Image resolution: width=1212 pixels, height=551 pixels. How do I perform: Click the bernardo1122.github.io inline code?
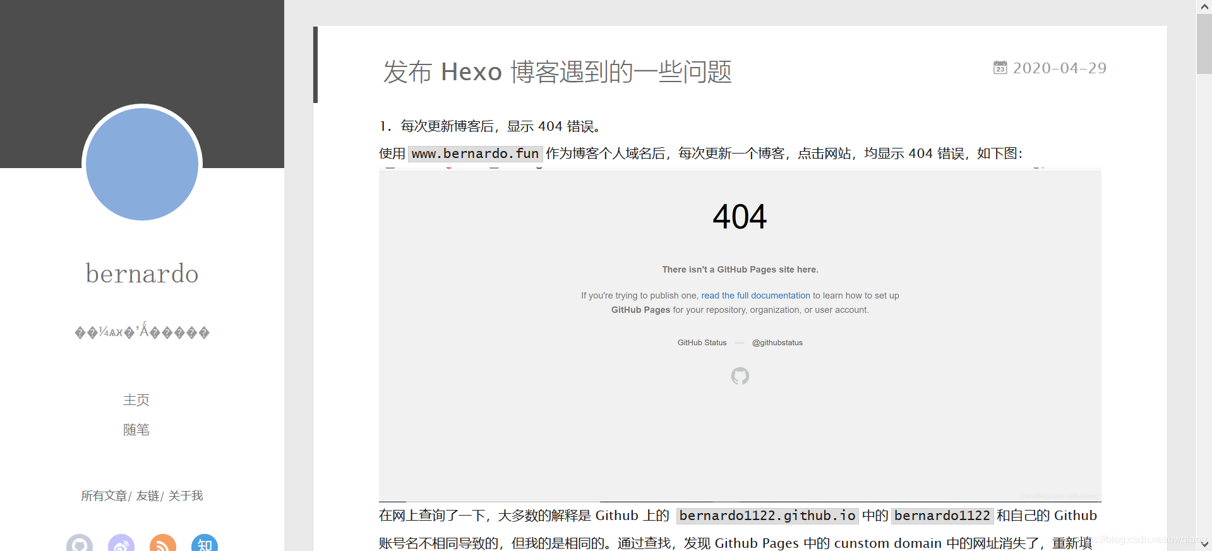coord(767,516)
